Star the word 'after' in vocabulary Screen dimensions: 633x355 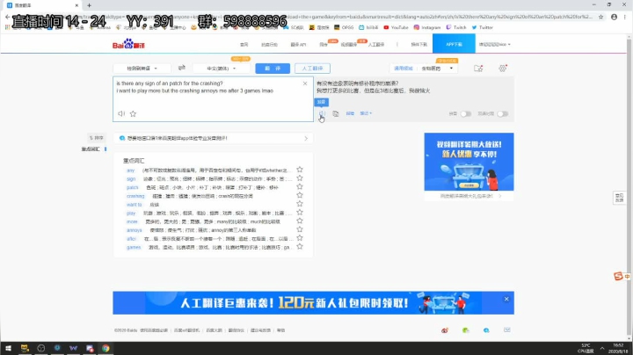tap(300, 238)
